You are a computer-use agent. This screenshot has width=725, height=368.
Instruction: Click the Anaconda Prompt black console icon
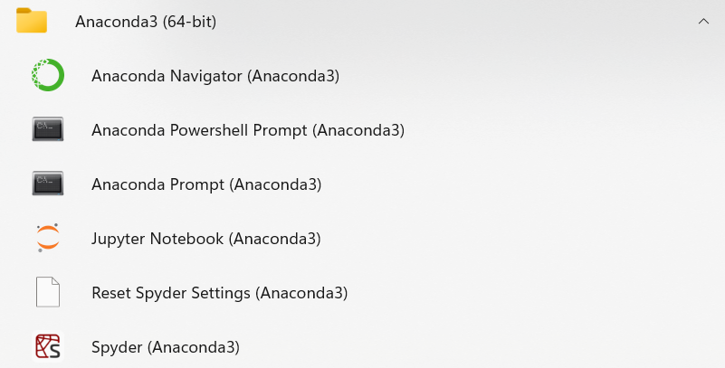pyautogui.click(x=47, y=184)
